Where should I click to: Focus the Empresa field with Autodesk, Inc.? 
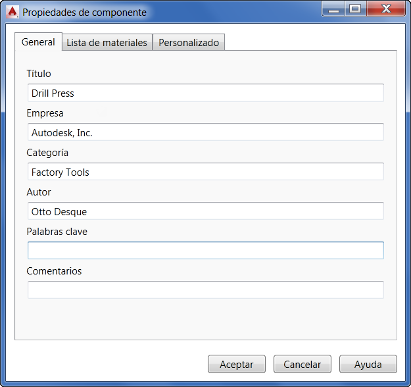coord(205,132)
